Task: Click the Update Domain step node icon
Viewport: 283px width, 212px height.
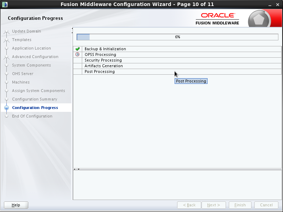Action: point(6,31)
